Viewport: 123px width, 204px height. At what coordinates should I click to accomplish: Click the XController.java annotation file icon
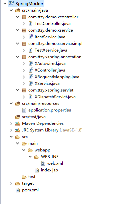click(31, 70)
